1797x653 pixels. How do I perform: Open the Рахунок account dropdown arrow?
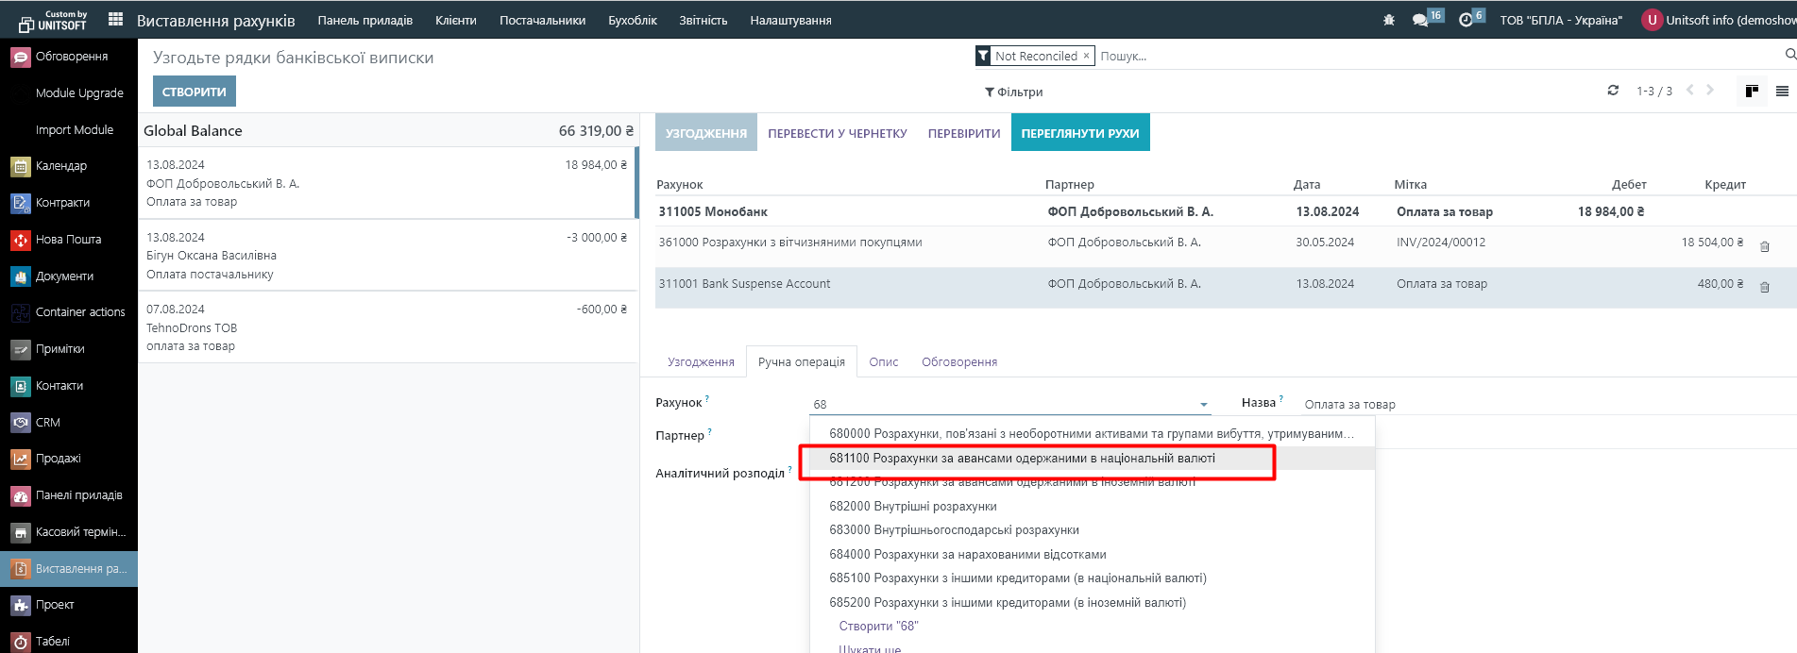[1203, 405]
